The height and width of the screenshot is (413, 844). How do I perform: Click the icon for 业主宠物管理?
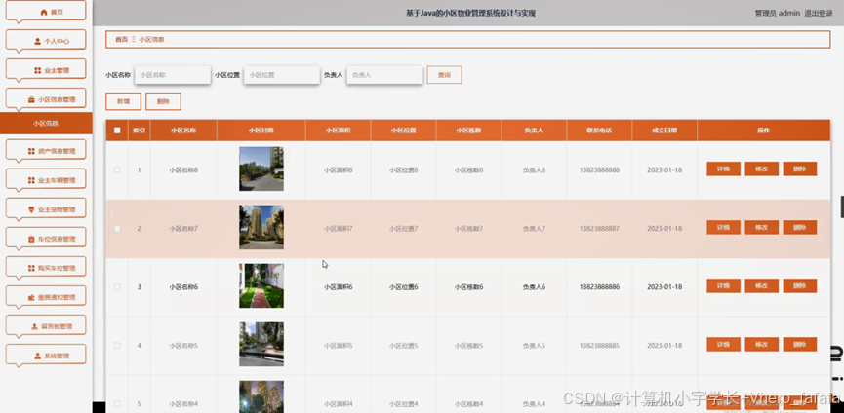(32, 209)
